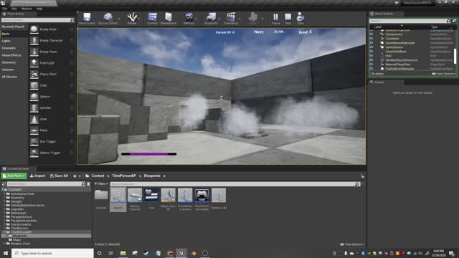Toggle visibility of GameSession in outliner

point(372,47)
